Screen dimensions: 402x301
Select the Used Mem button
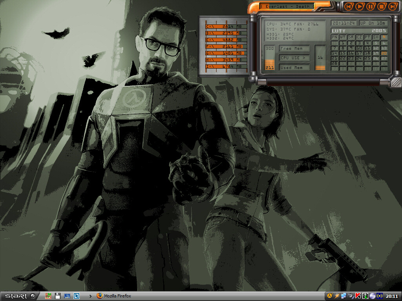294,67
